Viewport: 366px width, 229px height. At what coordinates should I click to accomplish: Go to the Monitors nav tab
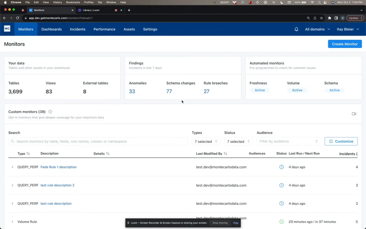26,29
